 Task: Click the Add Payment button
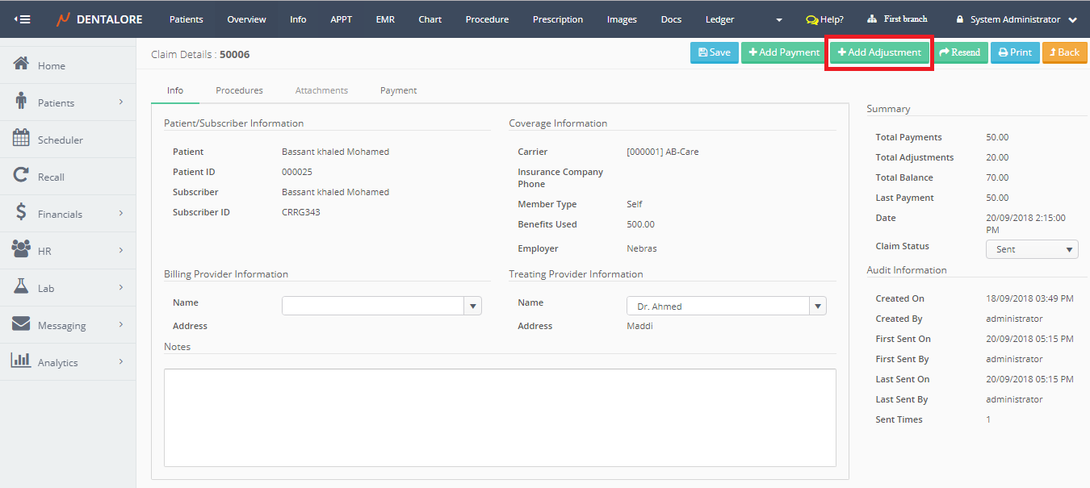click(783, 52)
